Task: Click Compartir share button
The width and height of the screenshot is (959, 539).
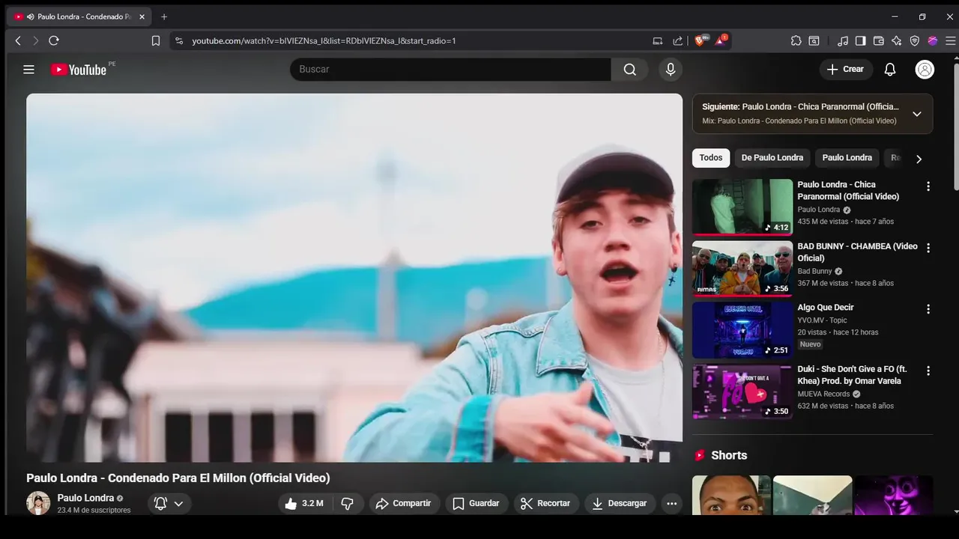Action: 403,504
